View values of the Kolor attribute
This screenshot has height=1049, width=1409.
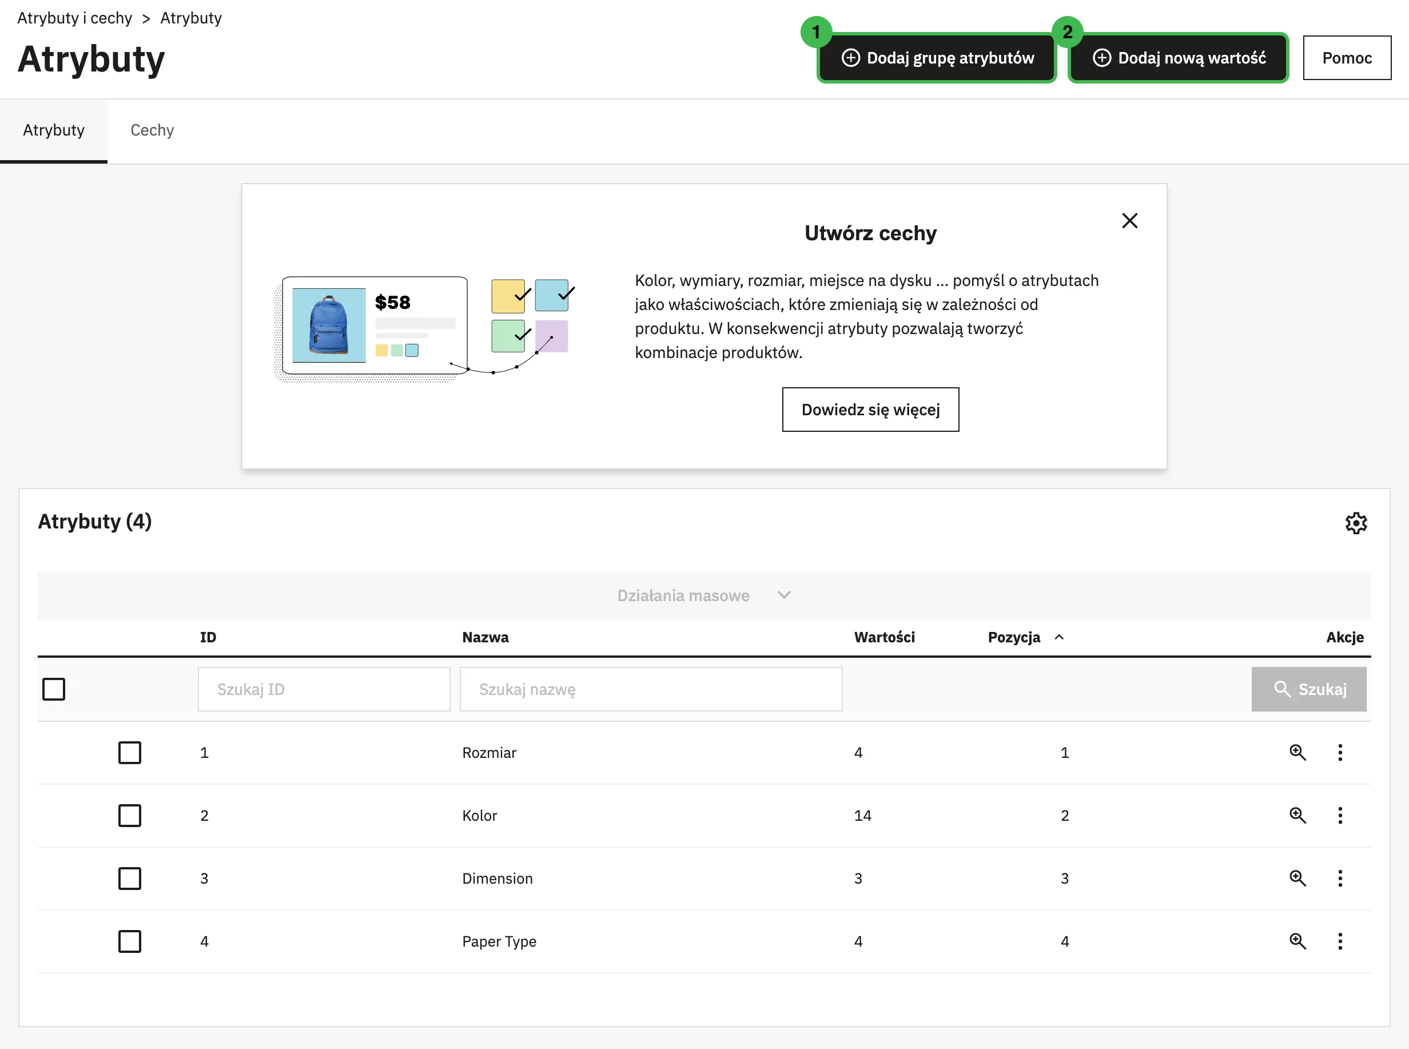point(1297,815)
